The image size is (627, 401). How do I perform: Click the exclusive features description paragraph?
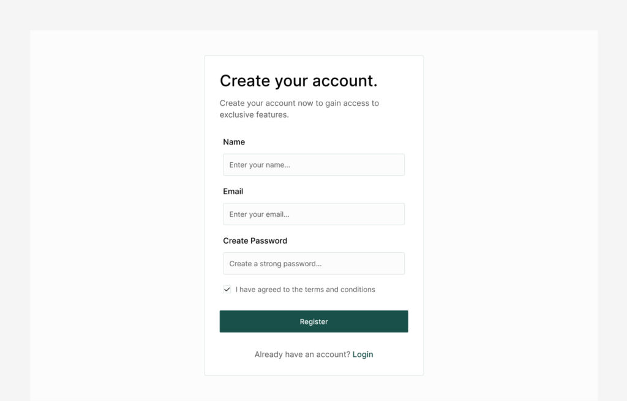coord(299,109)
